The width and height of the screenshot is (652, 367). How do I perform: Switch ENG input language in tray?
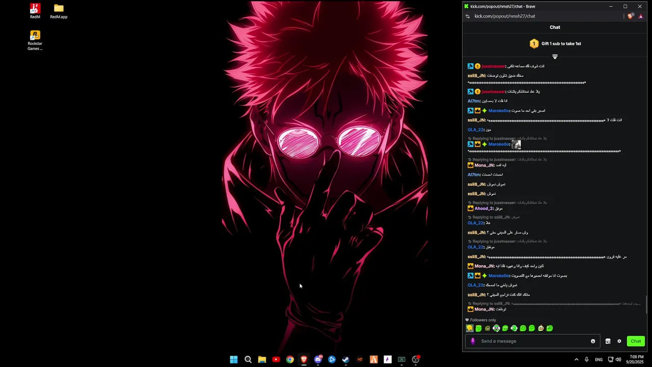599,359
